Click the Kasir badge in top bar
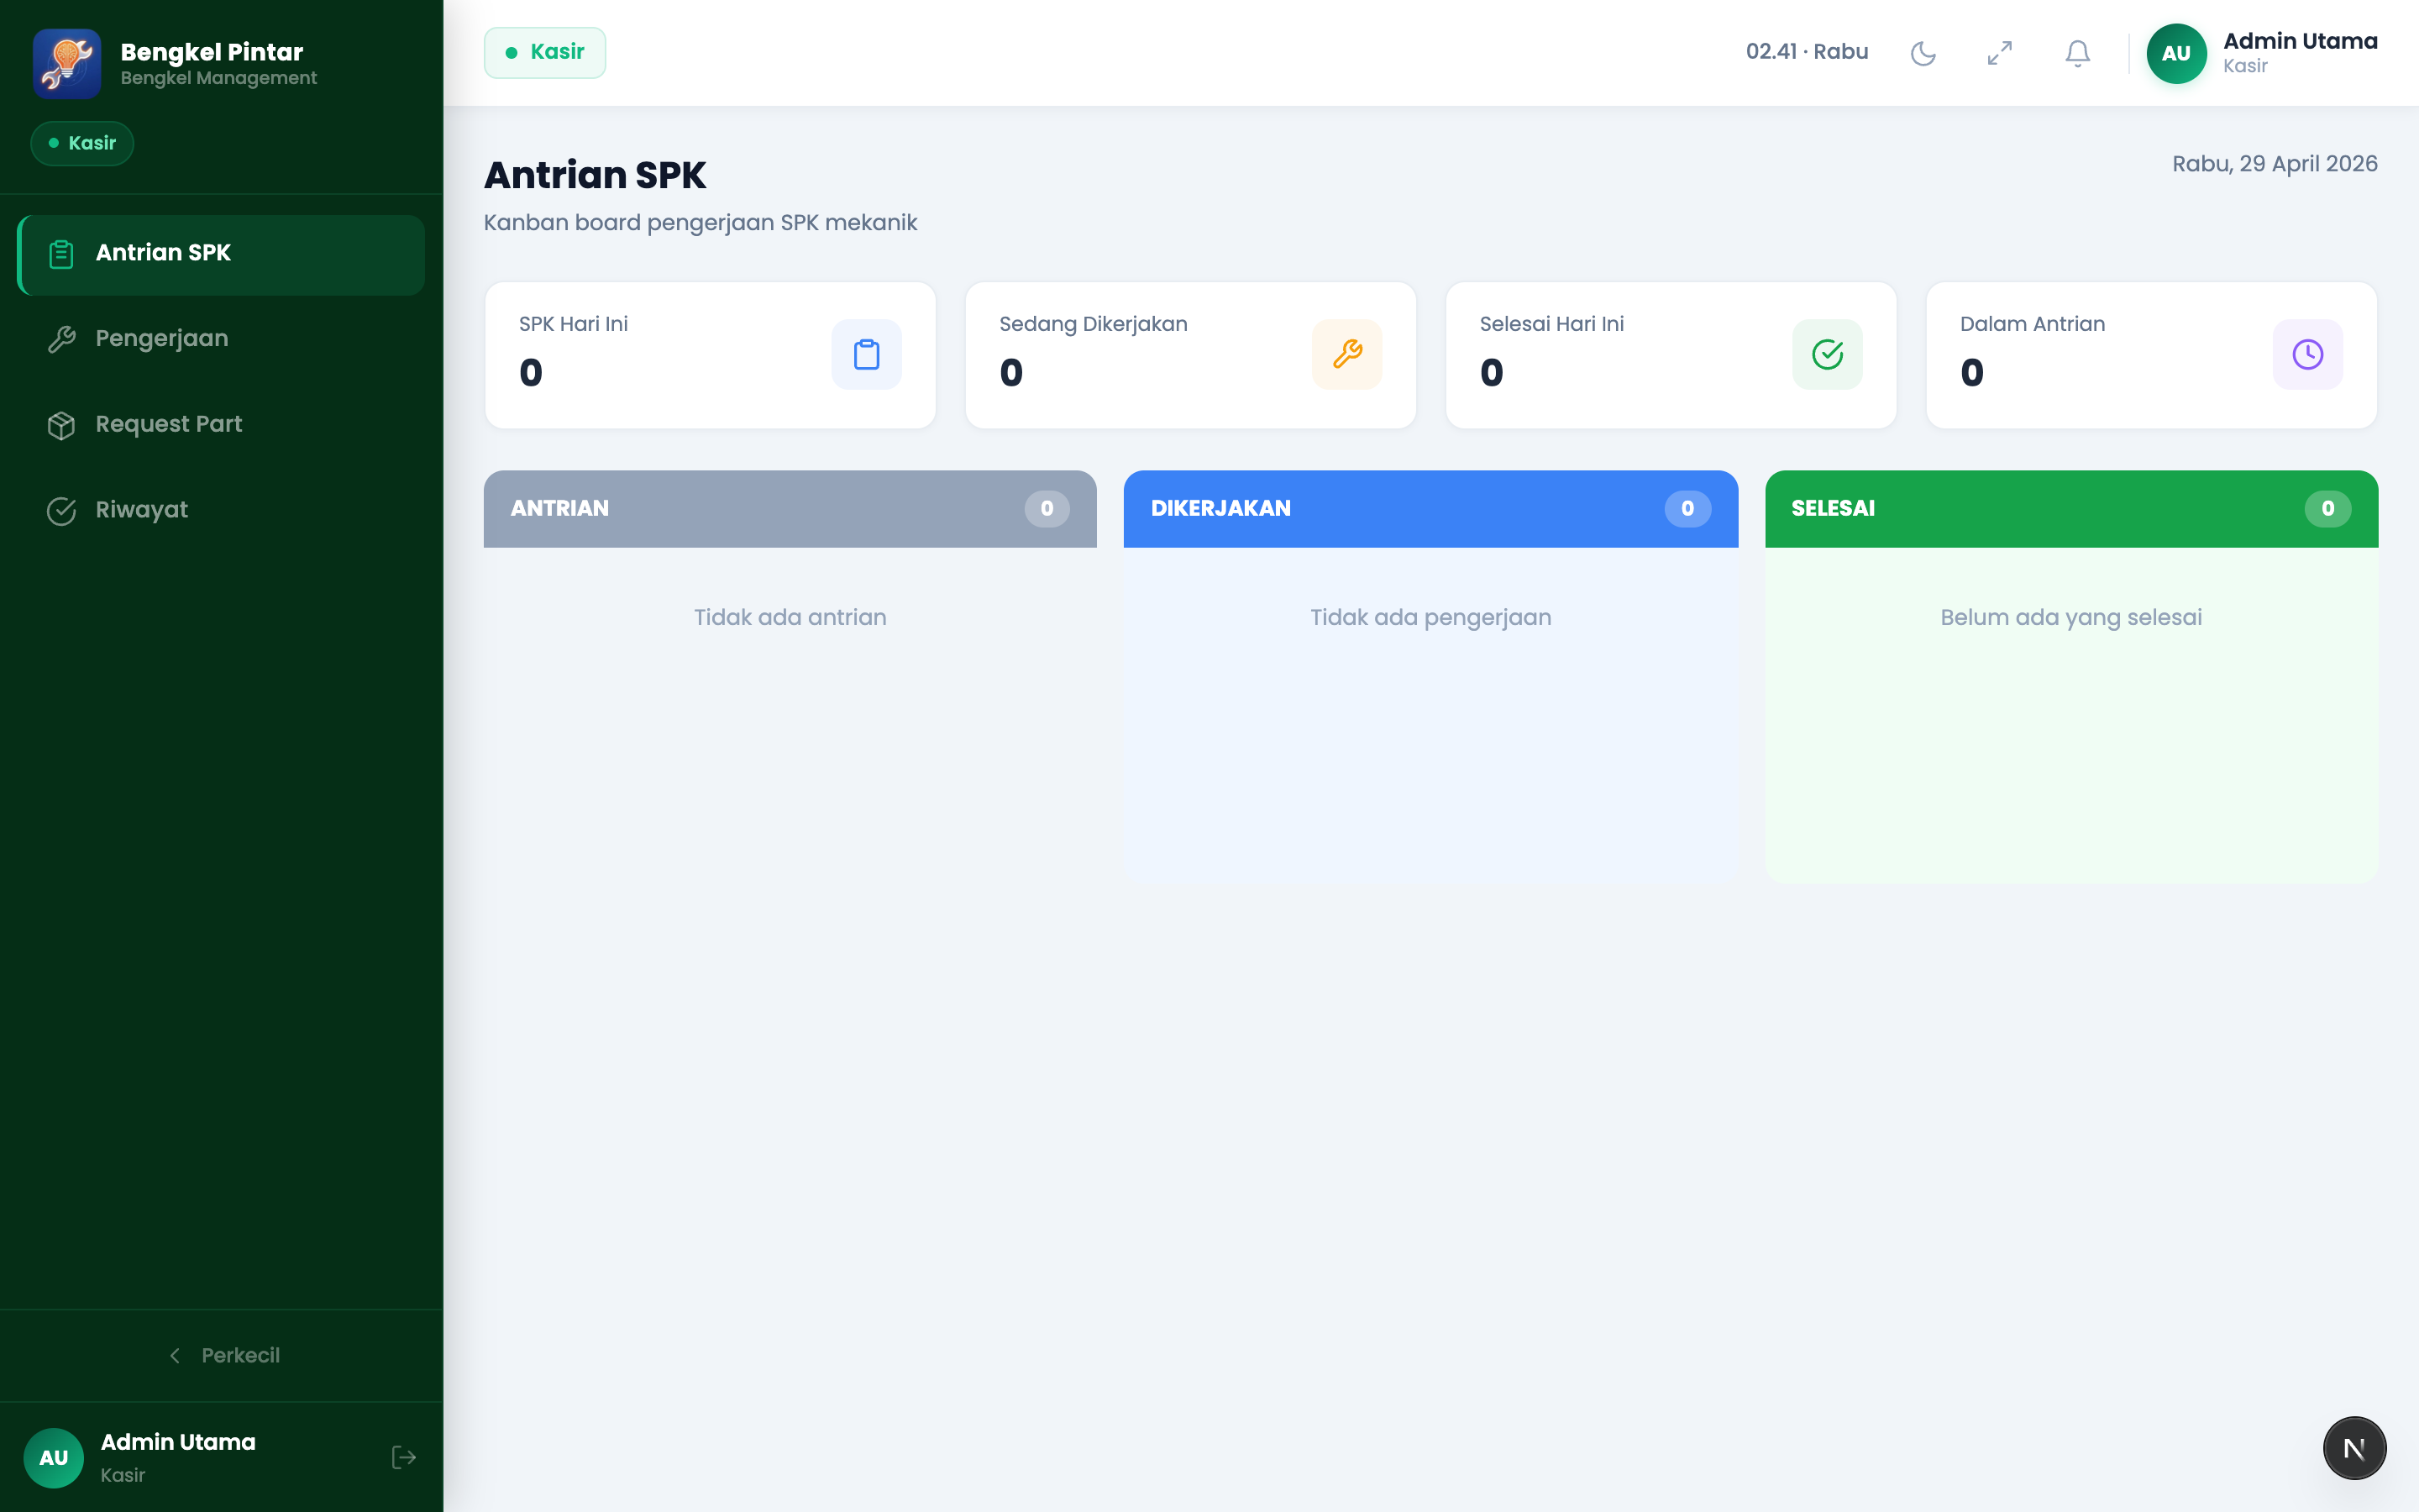This screenshot has height=1512, width=2419. [x=545, y=52]
